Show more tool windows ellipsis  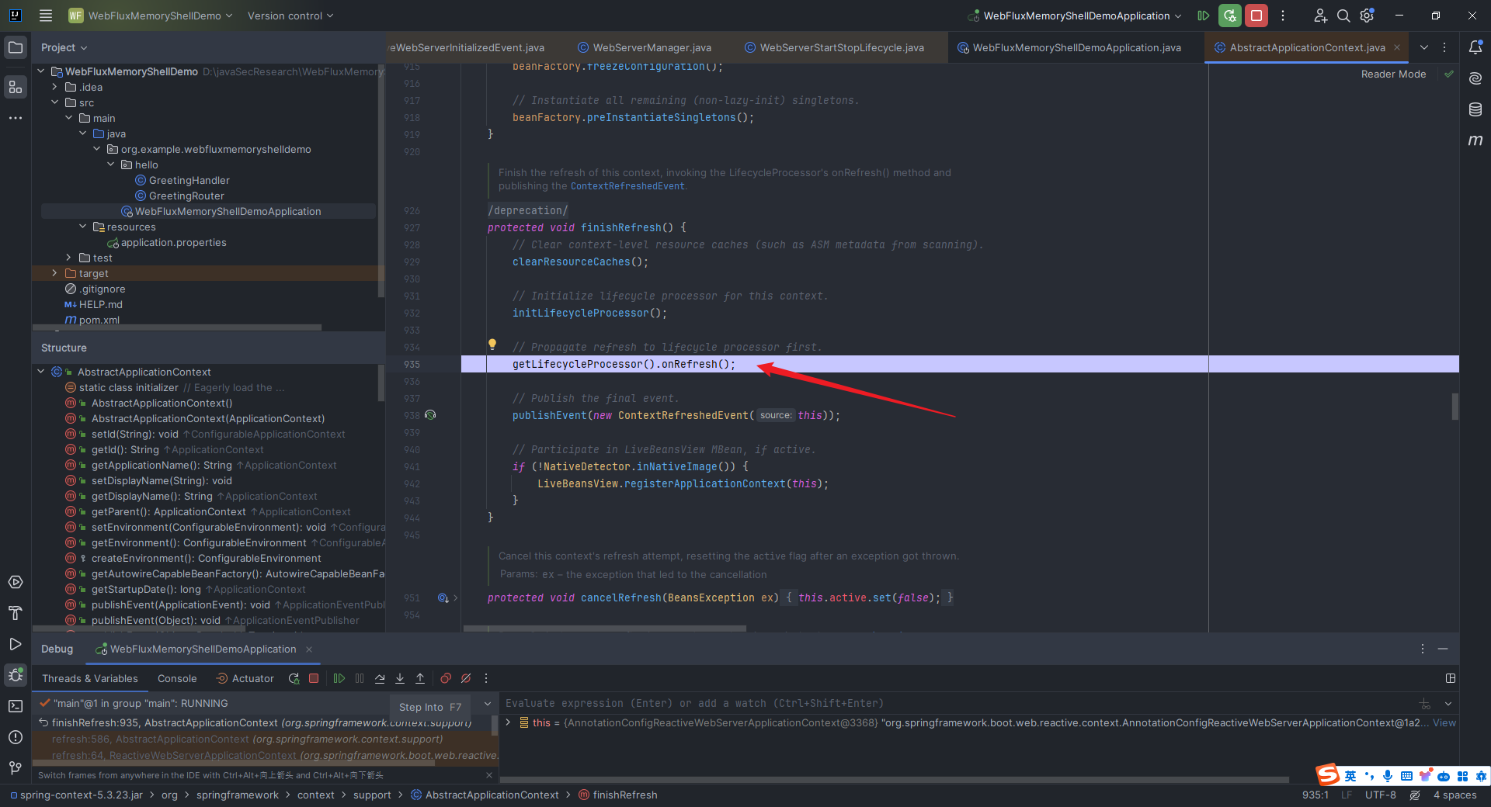pos(16,118)
